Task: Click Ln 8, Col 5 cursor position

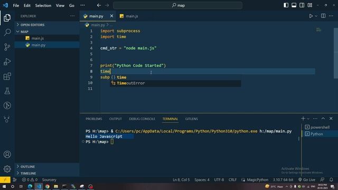Action: [x=181, y=179]
